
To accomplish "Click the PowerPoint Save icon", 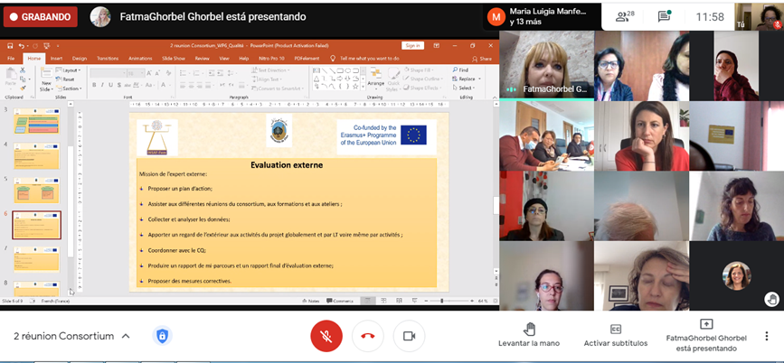I will pos(10,45).
